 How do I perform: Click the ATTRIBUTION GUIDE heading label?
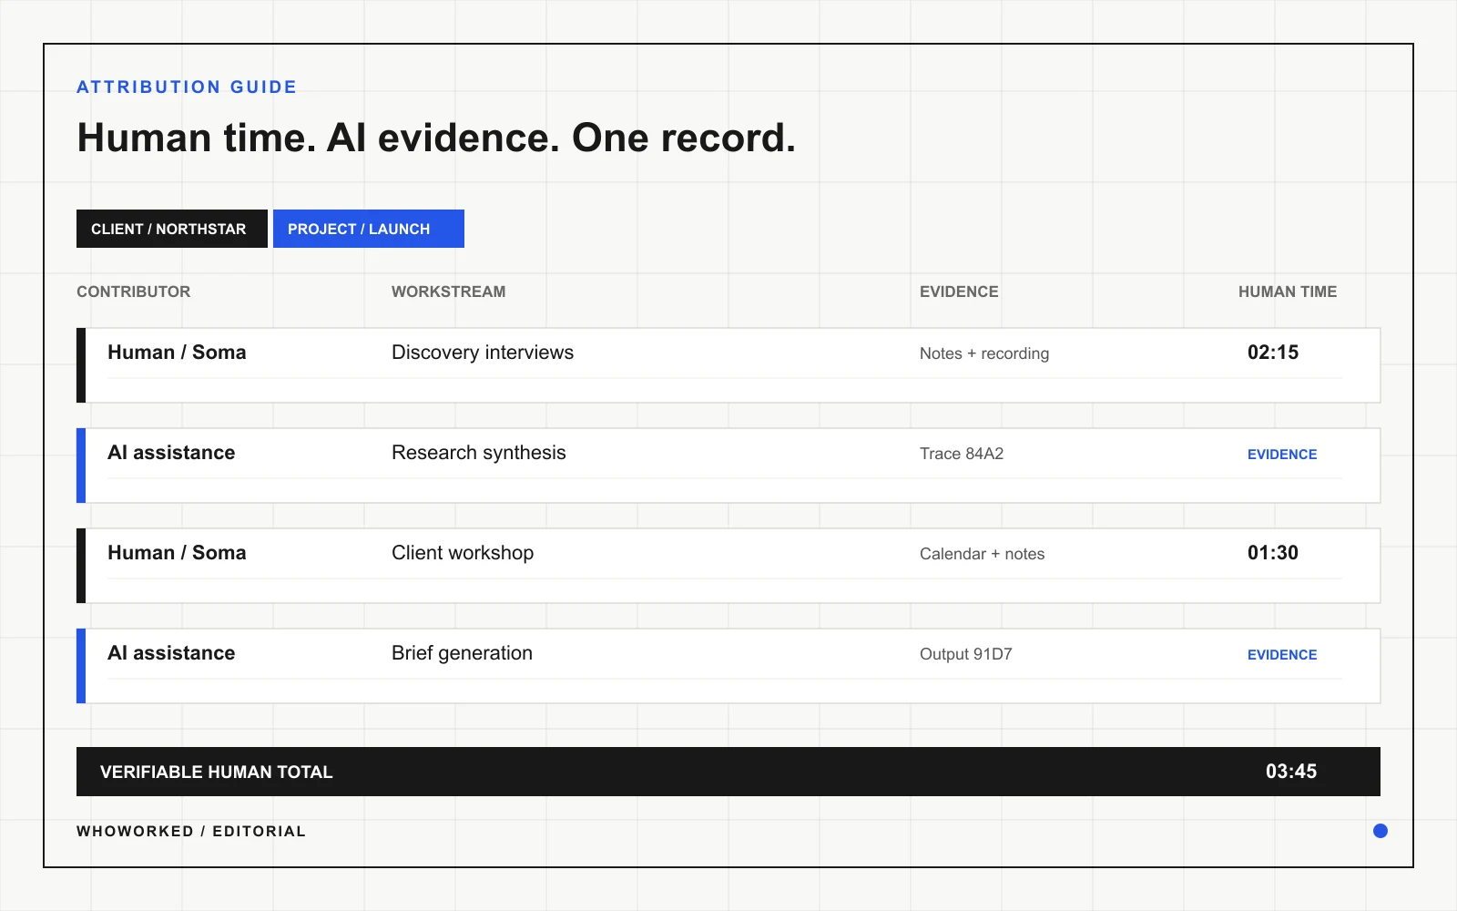[x=187, y=87]
